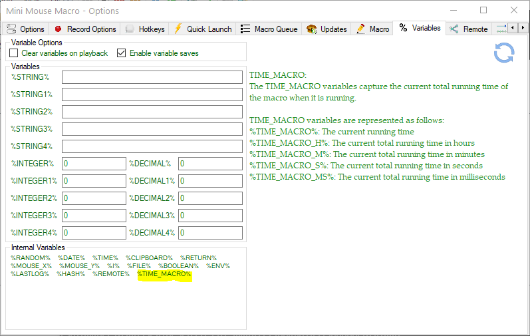Image resolution: width=530 pixels, height=336 pixels.
Task: Focus the %INTEGER1% value box
Action: (x=94, y=181)
